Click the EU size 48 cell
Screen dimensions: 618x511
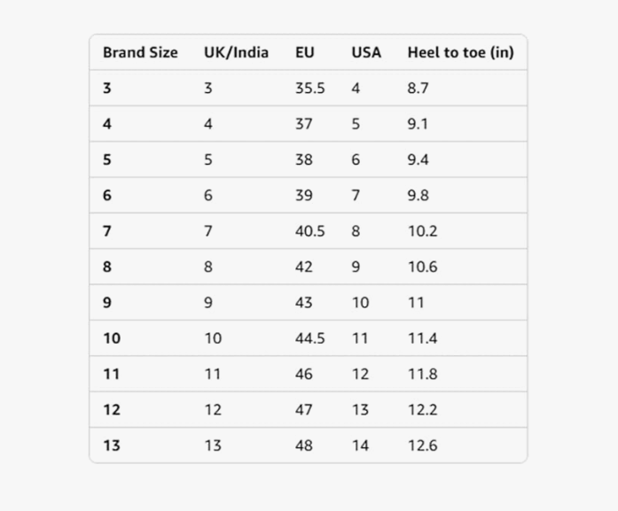(x=304, y=445)
